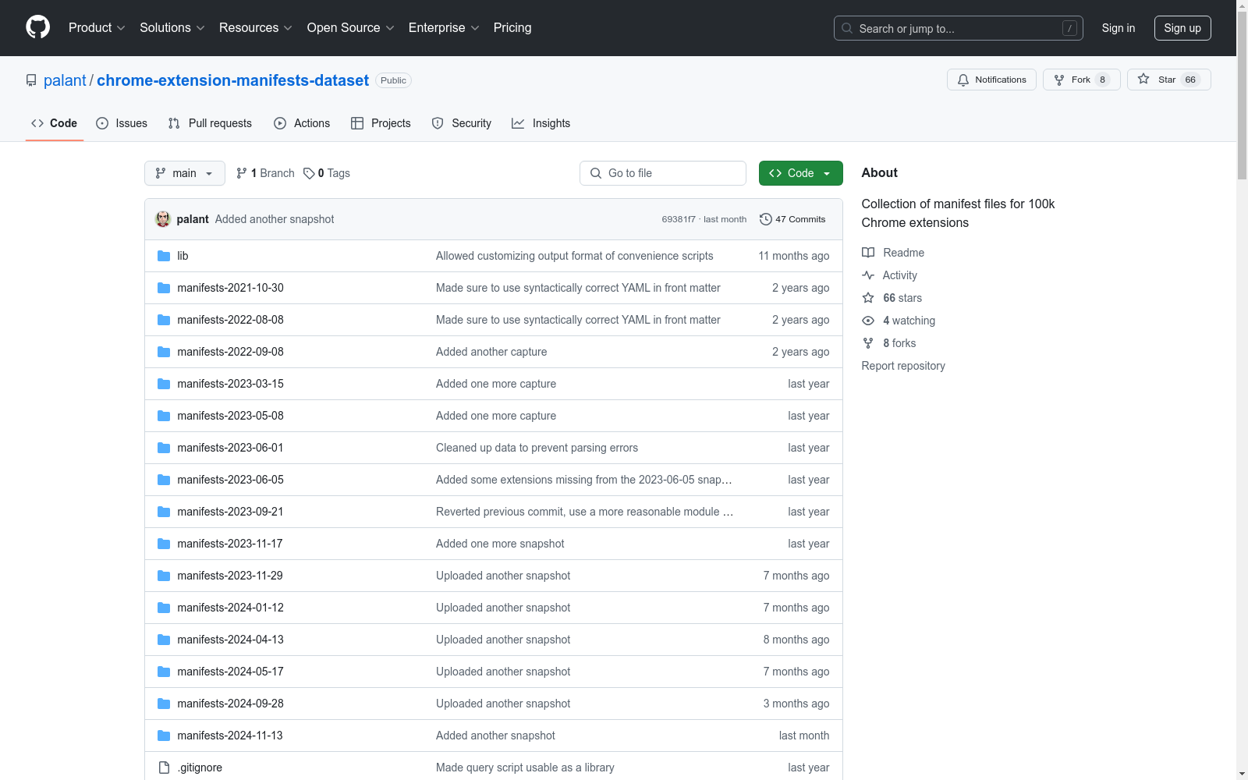Click the manifests-2024-04-13 folder icon

[x=164, y=640]
